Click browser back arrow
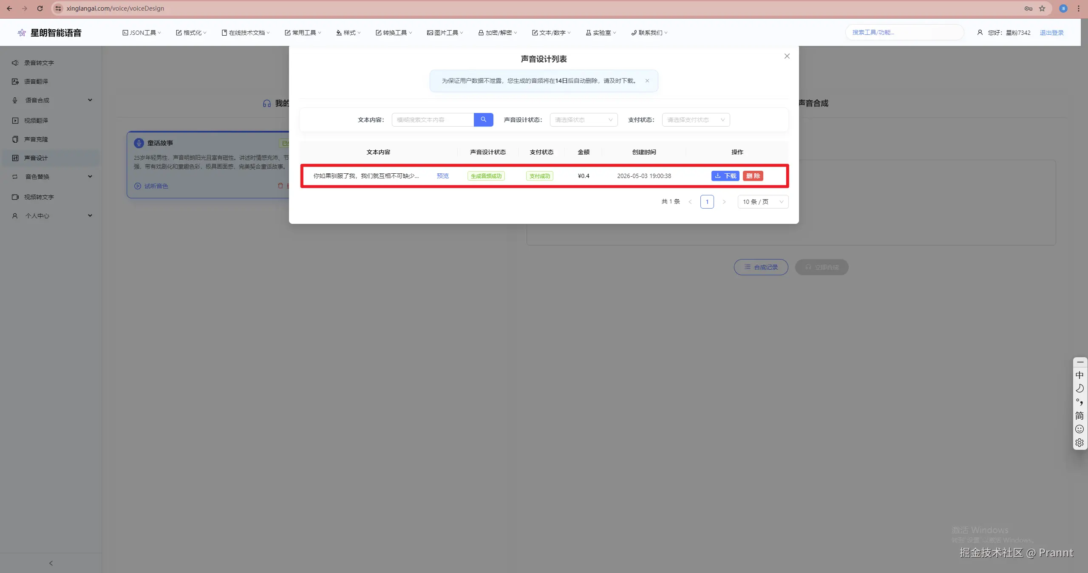 pos(9,8)
